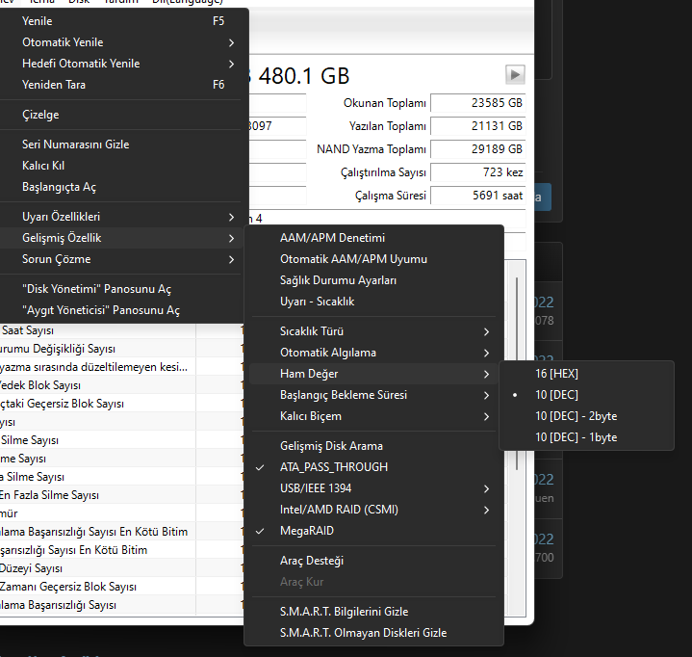Expand Intel/AMD RAID (CSMI) submenu
692x657 pixels.
373,510
